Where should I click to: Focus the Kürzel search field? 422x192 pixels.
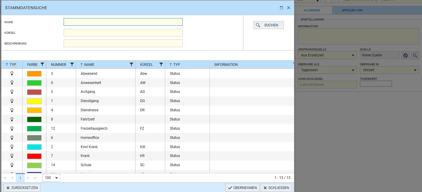pyautogui.click(x=123, y=33)
